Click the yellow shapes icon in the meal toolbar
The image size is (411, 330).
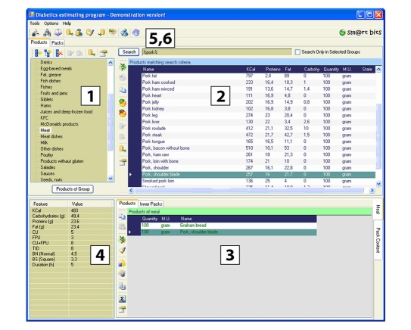[122, 263]
